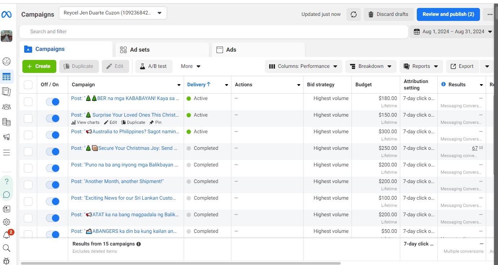This screenshot has width=498, height=265.
Task: Click the $300.00 budget for Australia to Philippines
Action: [x=388, y=132]
